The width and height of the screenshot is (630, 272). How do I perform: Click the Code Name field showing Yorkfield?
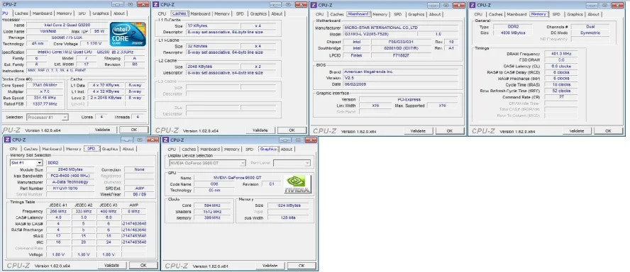pos(48,31)
